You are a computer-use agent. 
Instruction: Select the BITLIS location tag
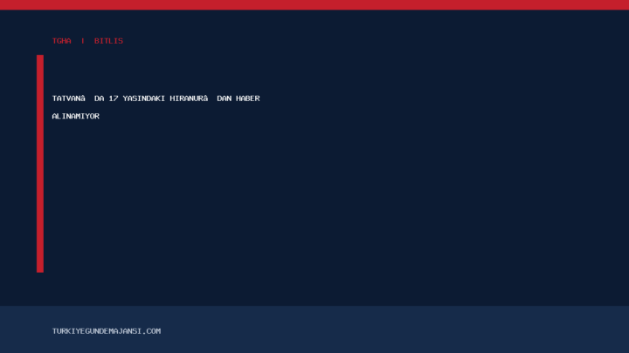[x=108, y=41]
